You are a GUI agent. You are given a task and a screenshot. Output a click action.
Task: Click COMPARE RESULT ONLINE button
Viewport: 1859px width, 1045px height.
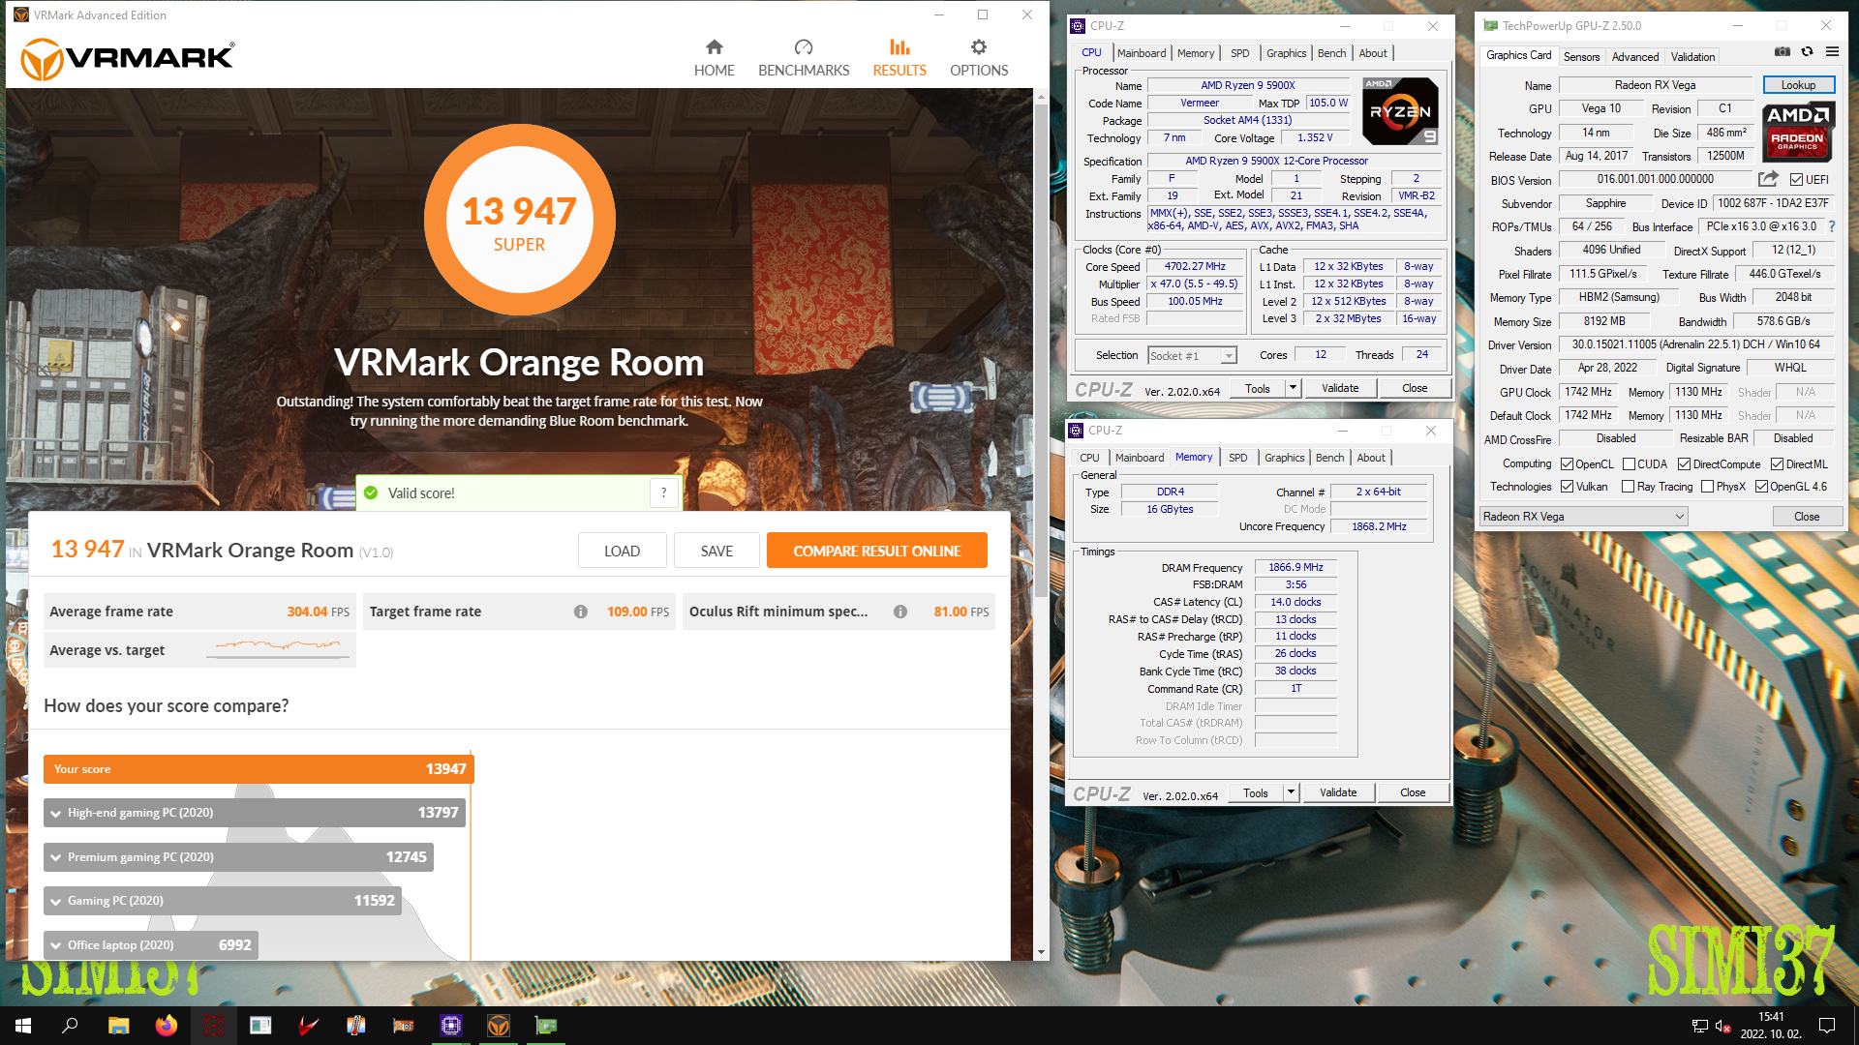pos(877,551)
